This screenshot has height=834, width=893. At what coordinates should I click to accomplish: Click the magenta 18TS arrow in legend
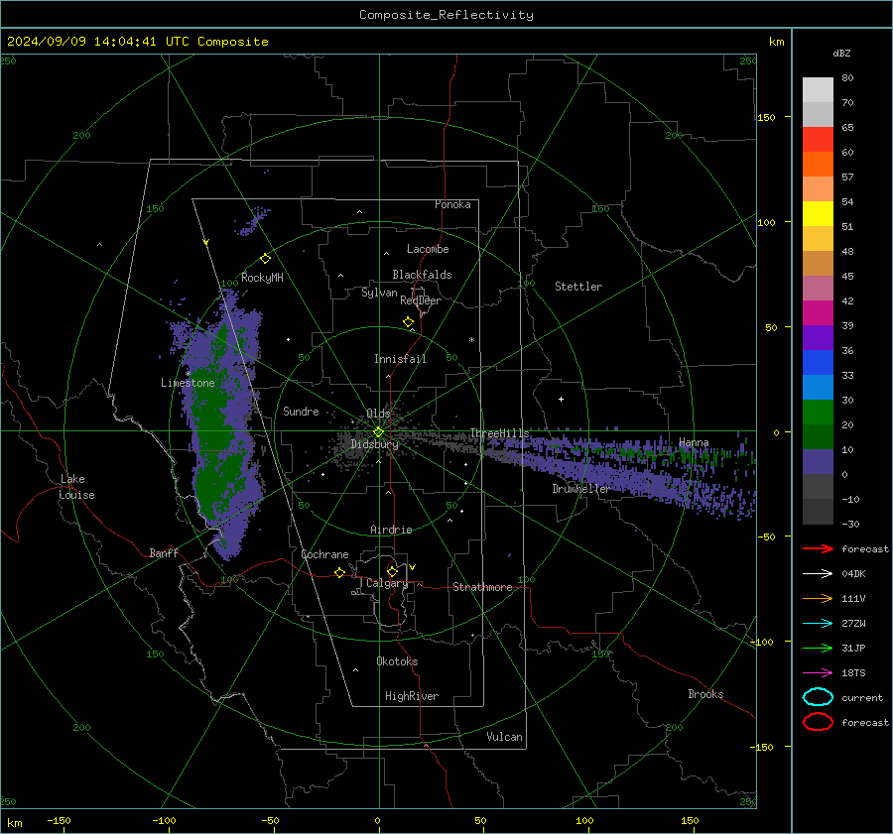(x=818, y=673)
